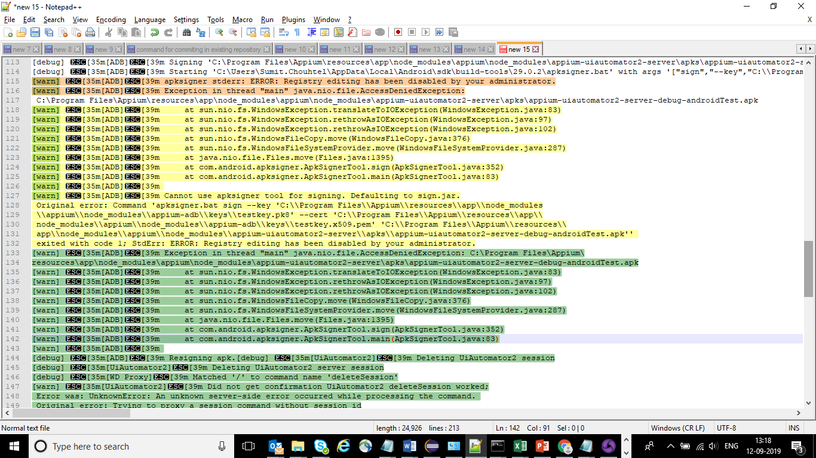Screen dimensions: 816x458
Task: Create a new file with the New toolbar icon
Action: click(x=8, y=32)
